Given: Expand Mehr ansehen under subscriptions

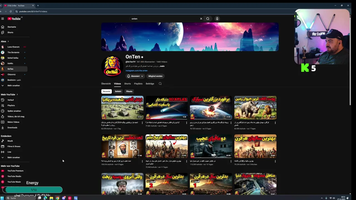Looking at the screenshot, I should 14,86.
